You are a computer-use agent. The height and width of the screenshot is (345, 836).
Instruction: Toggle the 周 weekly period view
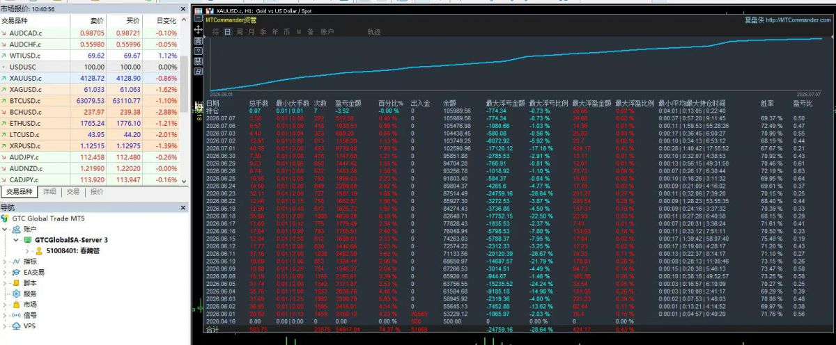[x=240, y=32]
